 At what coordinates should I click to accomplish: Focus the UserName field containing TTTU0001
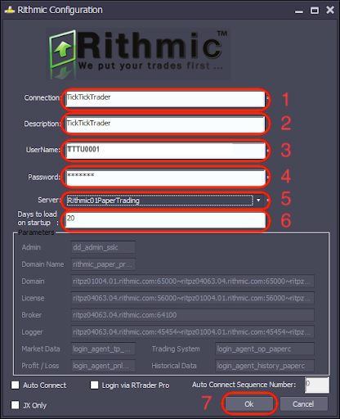click(x=165, y=151)
